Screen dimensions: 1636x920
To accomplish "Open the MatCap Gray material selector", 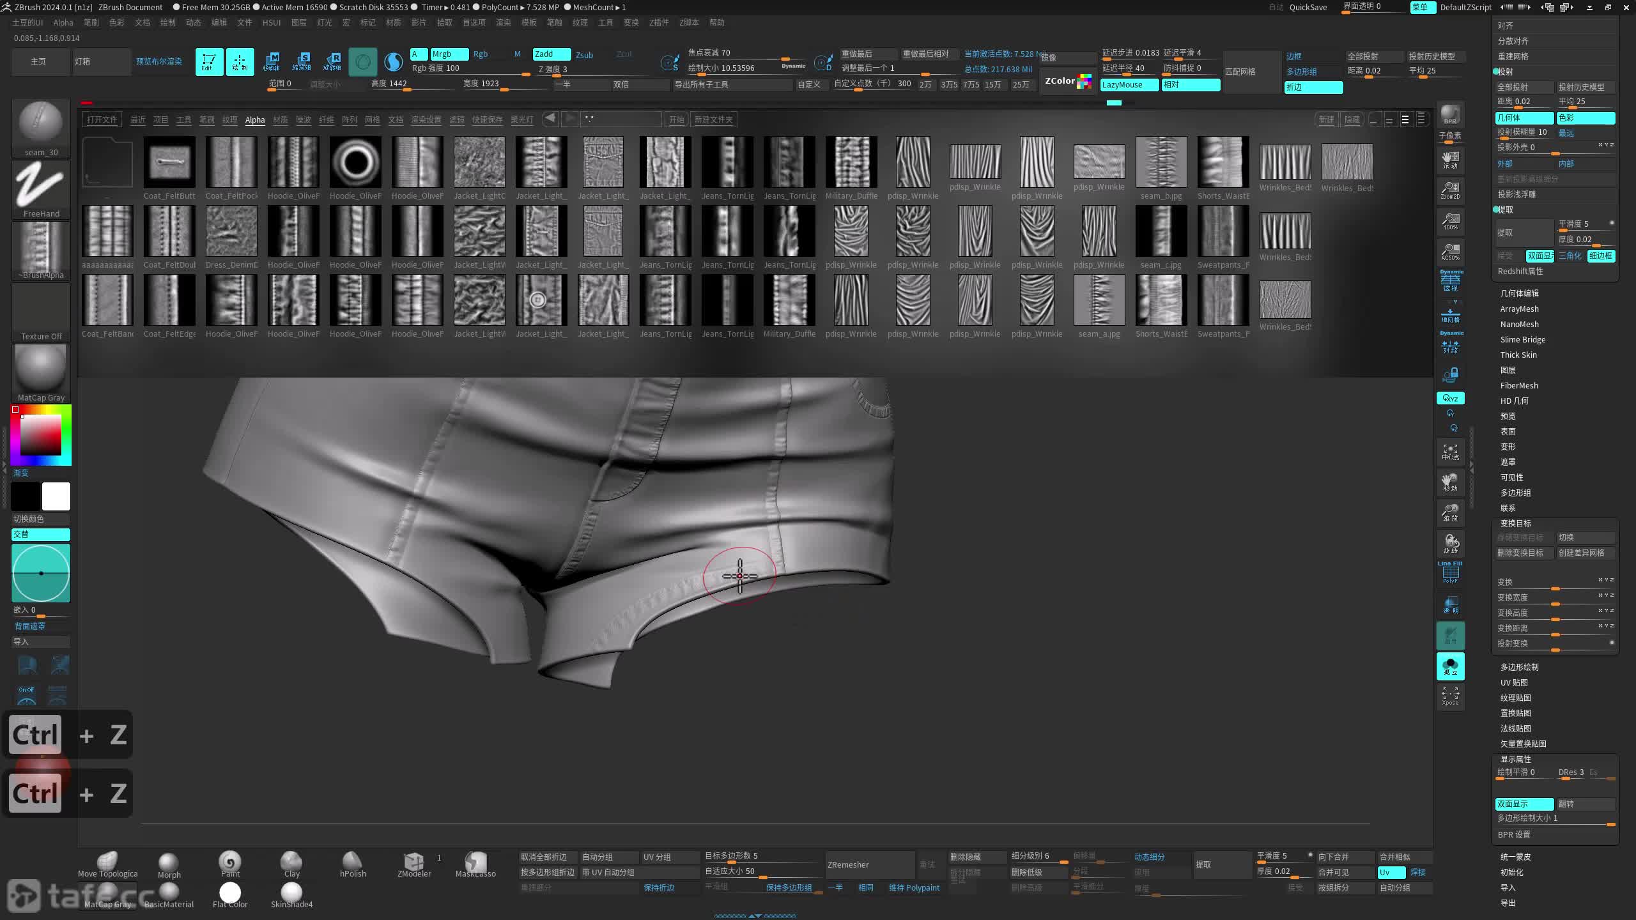I will pos(41,373).
